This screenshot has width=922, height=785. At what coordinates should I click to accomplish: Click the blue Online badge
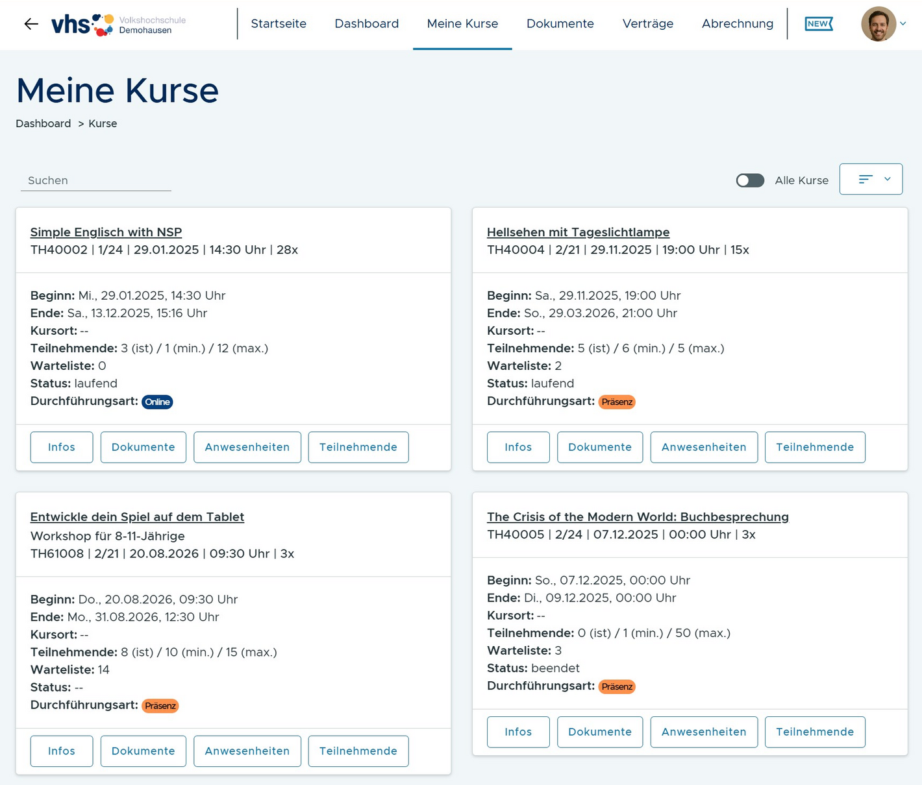pyautogui.click(x=157, y=402)
